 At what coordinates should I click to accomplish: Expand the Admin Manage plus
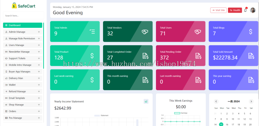tap(39, 32)
